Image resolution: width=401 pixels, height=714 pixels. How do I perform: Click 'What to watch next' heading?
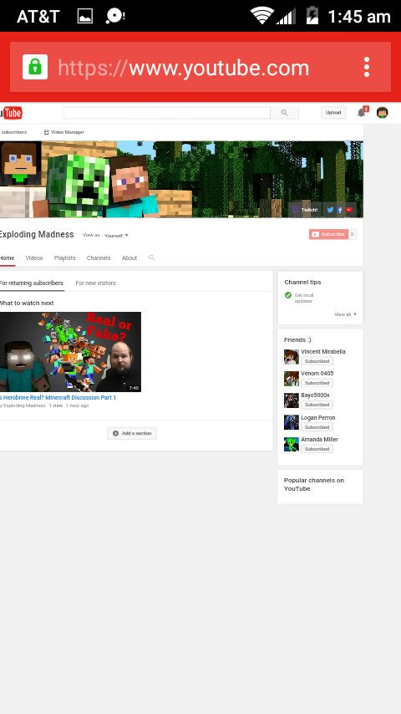[27, 303]
